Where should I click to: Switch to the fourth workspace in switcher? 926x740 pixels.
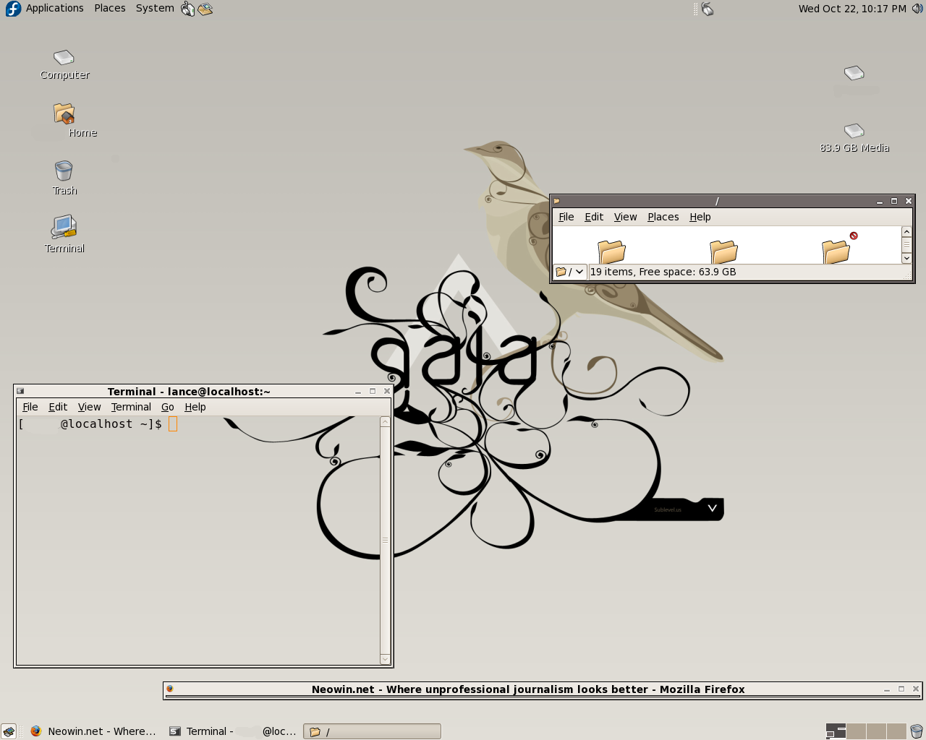896,731
